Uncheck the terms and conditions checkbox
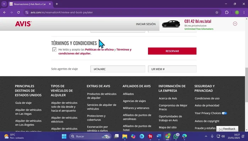 tap(54, 49)
